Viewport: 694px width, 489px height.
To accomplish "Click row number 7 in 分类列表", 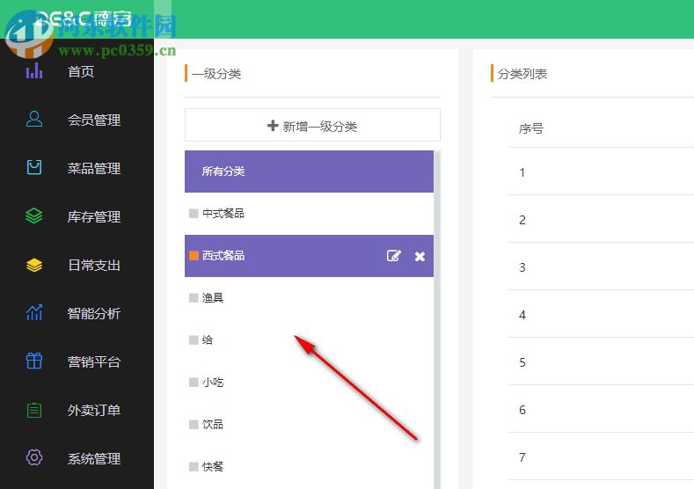I will click(x=522, y=457).
